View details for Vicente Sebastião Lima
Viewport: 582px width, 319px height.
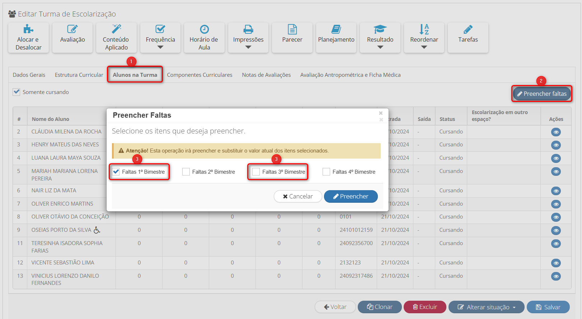(x=556, y=263)
